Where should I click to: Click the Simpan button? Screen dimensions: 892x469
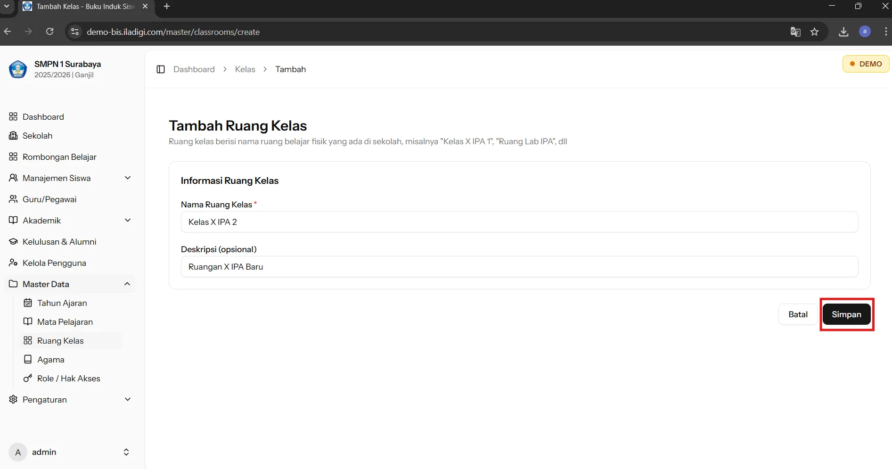coord(846,314)
